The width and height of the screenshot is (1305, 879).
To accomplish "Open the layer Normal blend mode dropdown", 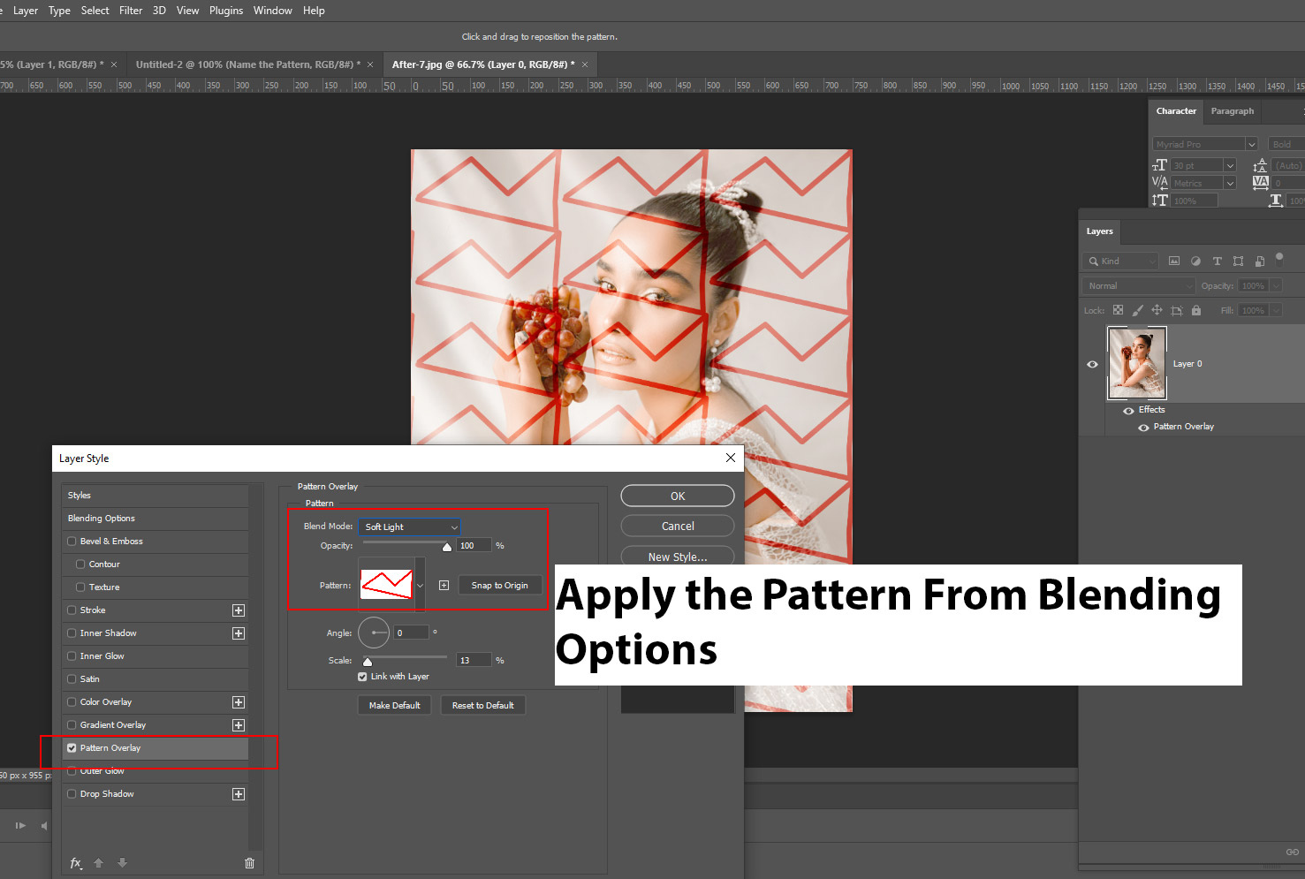I will click(x=1138, y=286).
